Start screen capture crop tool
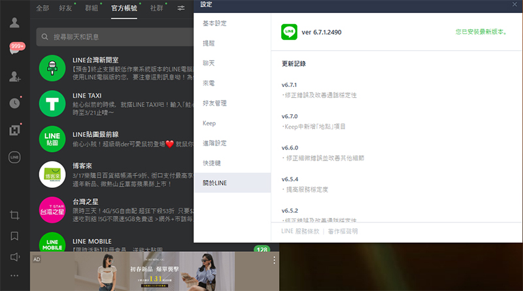 click(14, 215)
